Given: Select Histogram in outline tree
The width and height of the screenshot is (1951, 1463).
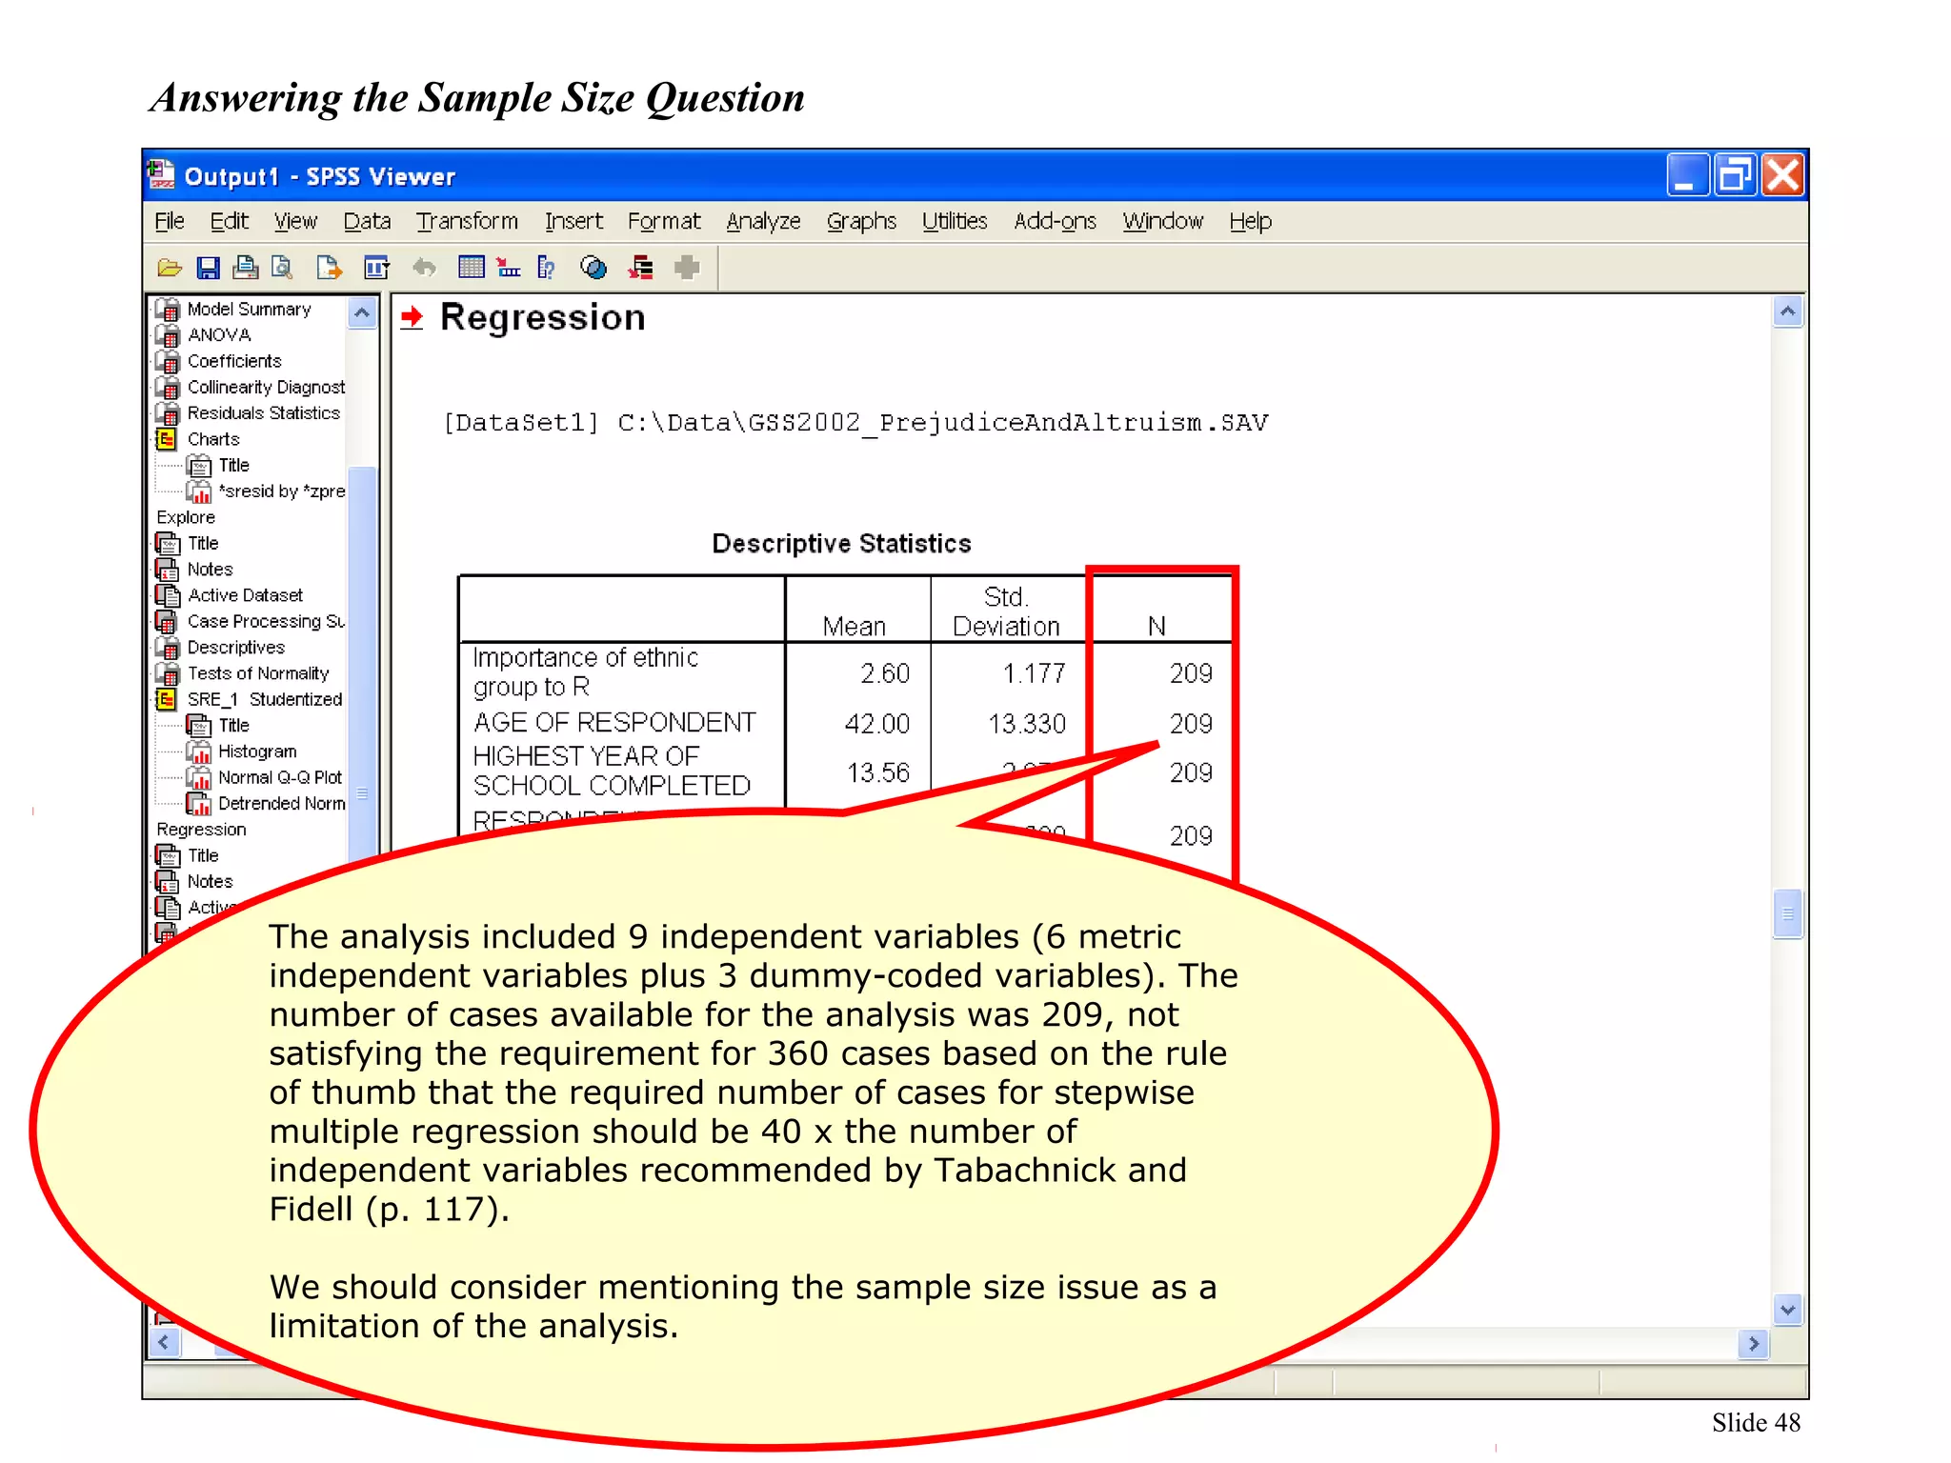Looking at the screenshot, I should [x=257, y=752].
